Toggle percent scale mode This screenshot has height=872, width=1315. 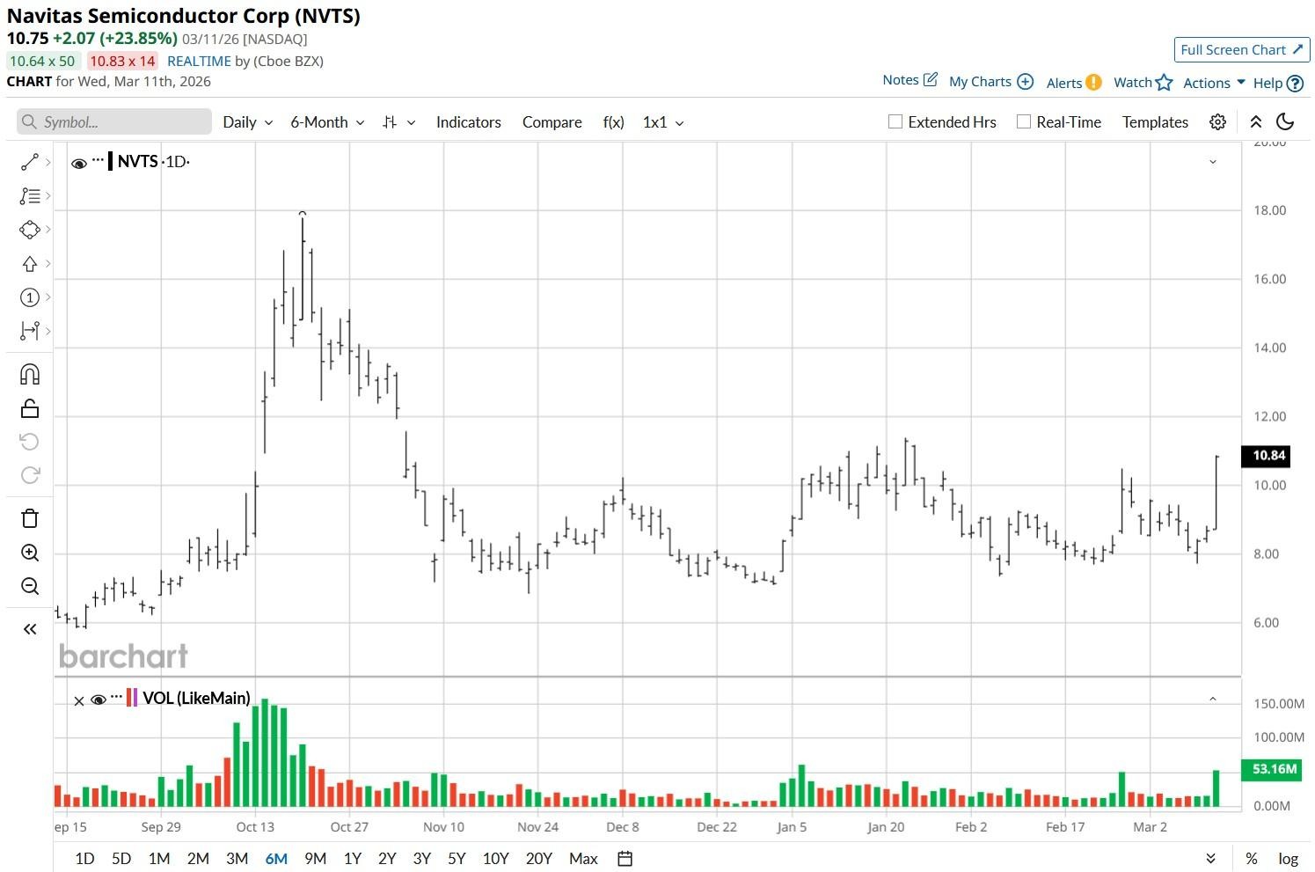(x=1251, y=859)
